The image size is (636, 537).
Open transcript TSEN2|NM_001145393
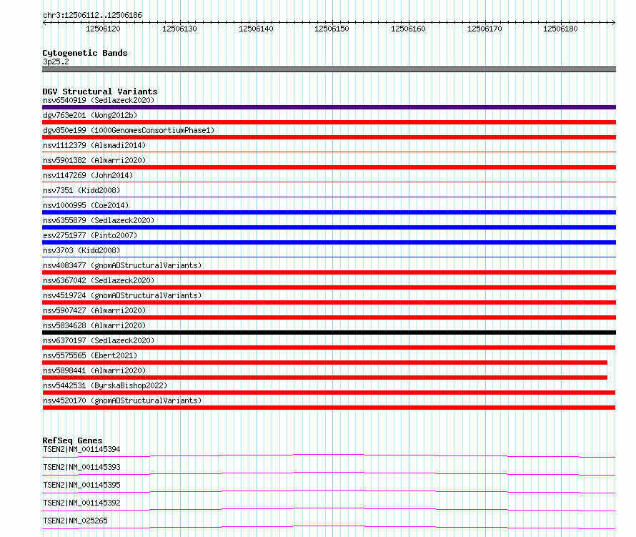coord(81,467)
